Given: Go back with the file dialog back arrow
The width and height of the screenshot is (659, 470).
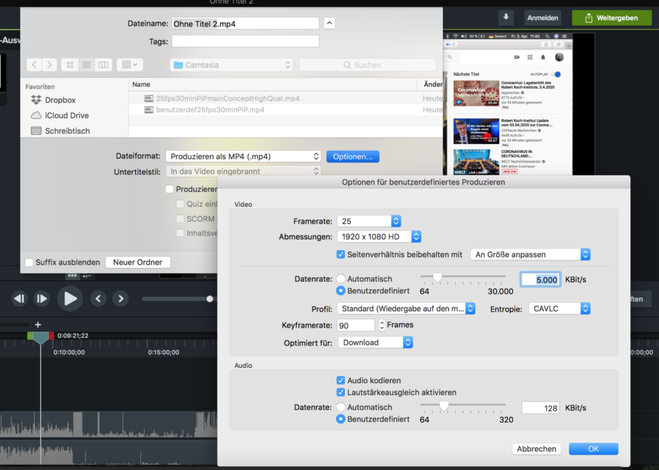Looking at the screenshot, I should click(35, 65).
